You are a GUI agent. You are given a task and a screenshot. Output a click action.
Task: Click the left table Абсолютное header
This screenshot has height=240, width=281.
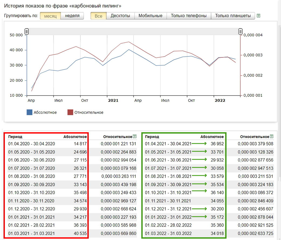point(75,137)
